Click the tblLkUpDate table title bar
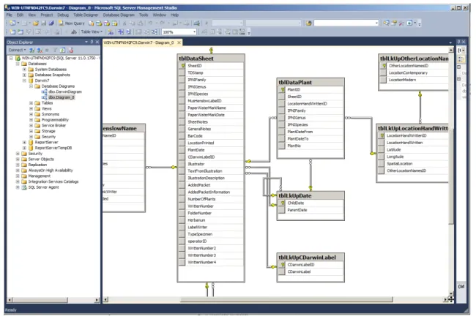Screen dimensions: 476x330 pos(310,195)
